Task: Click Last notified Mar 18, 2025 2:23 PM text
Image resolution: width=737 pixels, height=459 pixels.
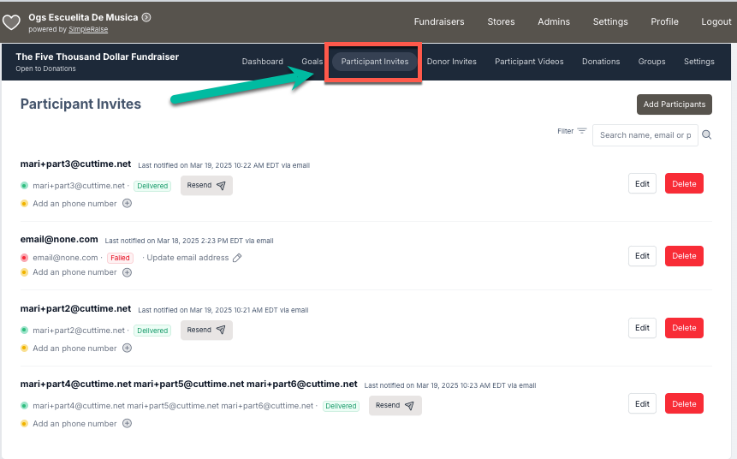Action: [x=189, y=241]
